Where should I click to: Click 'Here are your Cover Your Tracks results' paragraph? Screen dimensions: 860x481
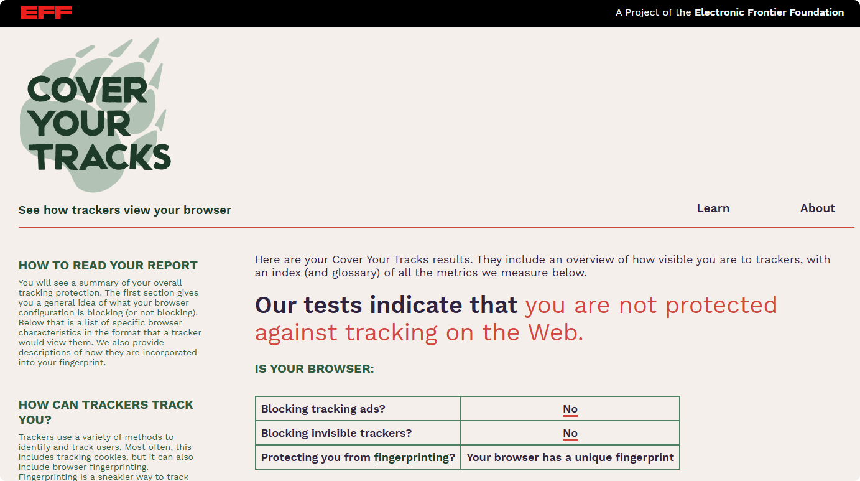pos(542,266)
